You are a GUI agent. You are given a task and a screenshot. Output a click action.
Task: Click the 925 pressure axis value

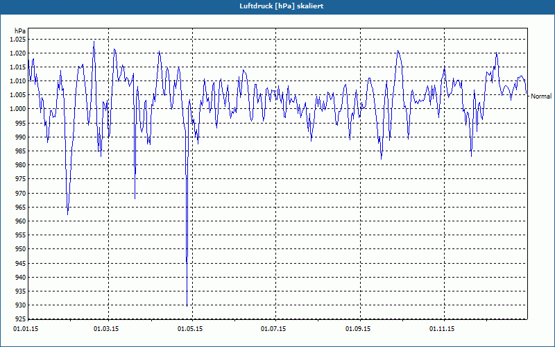pyautogui.click(x=22, y=319)
